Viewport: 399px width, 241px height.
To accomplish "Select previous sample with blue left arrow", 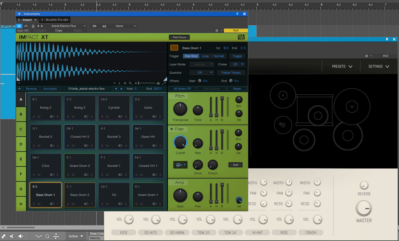I will click(x=116, y=89).
